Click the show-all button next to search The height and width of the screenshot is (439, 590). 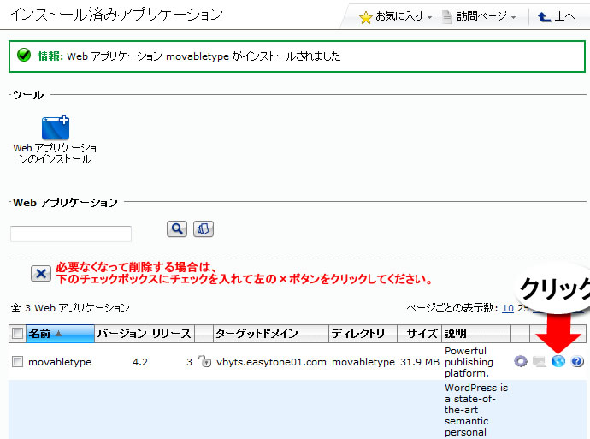204,228
